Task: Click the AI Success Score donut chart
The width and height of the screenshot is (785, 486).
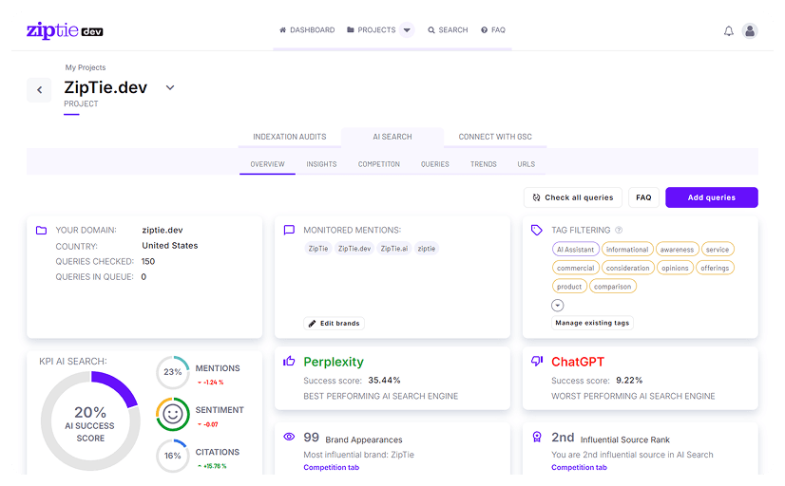Action: coord(90,420)
